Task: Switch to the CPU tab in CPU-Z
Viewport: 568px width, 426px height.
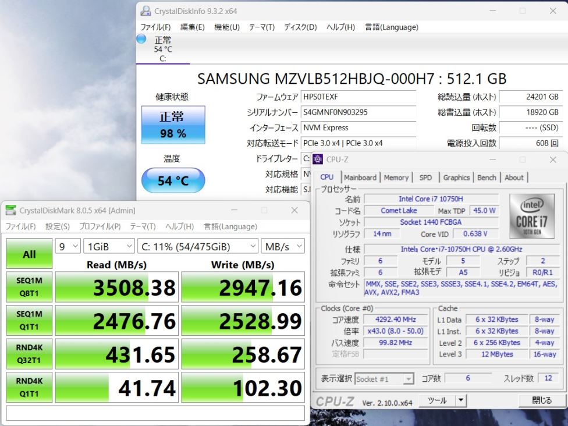Action: click(326, 177)
